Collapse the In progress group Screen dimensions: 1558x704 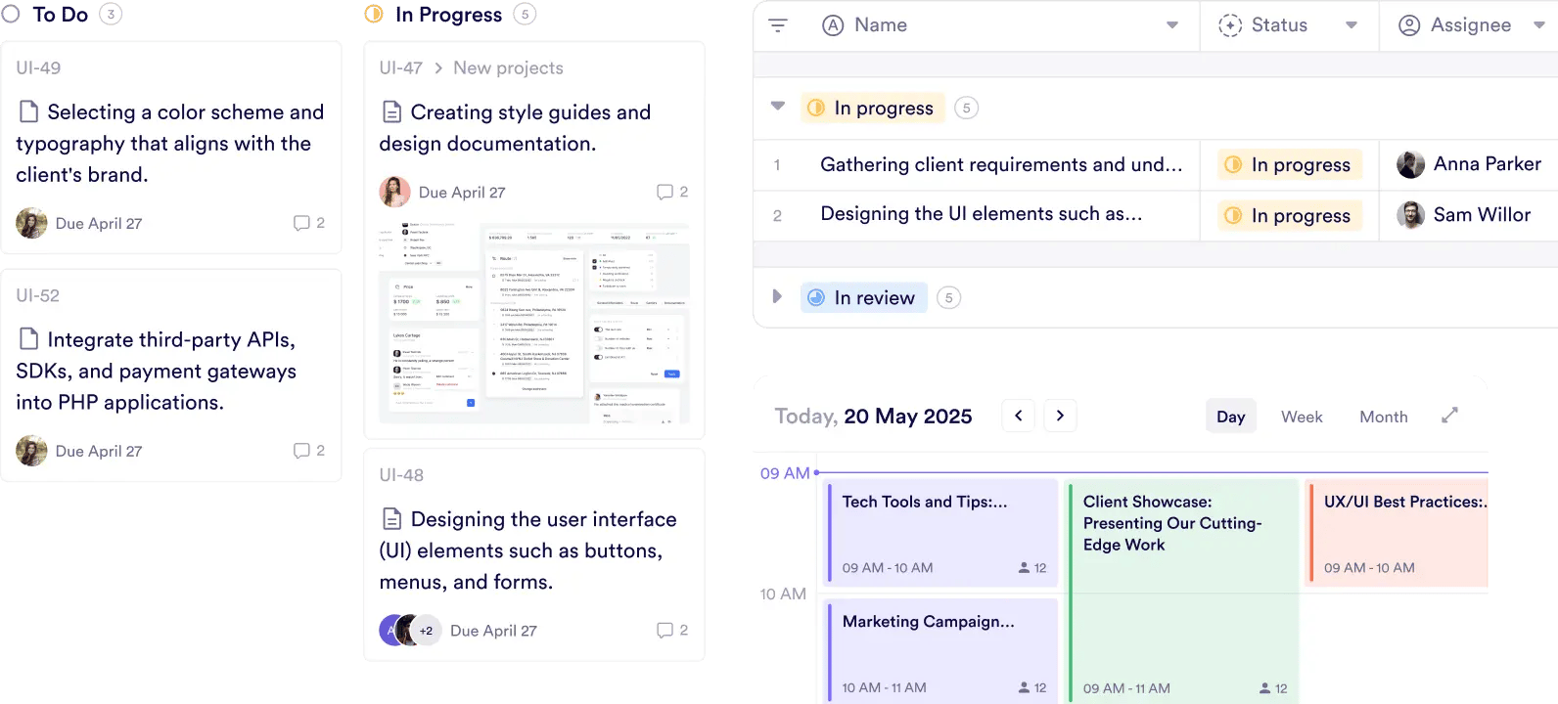click(x=778, y=107)
